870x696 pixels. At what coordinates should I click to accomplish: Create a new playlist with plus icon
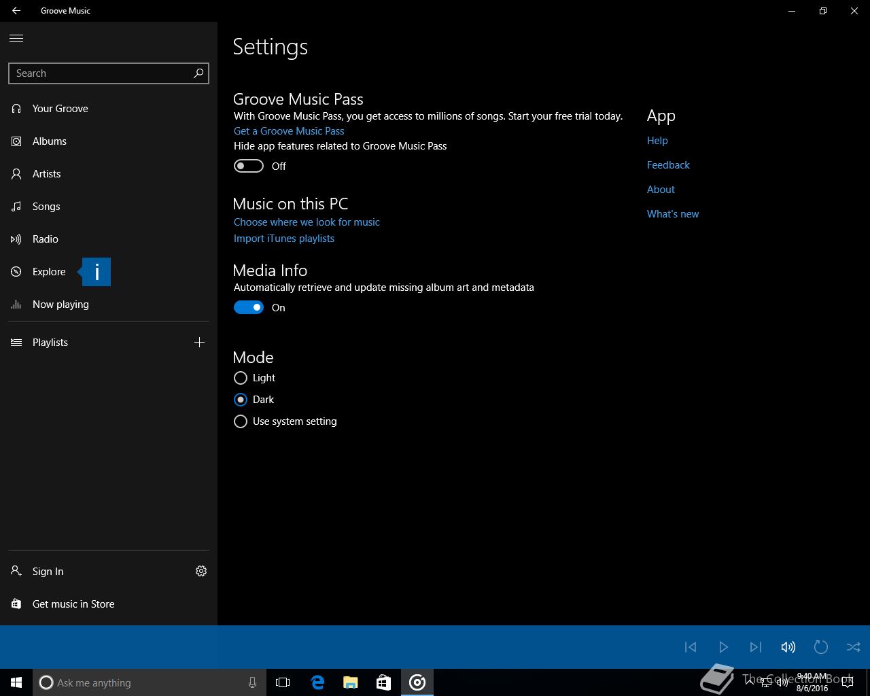coord(199,343)
